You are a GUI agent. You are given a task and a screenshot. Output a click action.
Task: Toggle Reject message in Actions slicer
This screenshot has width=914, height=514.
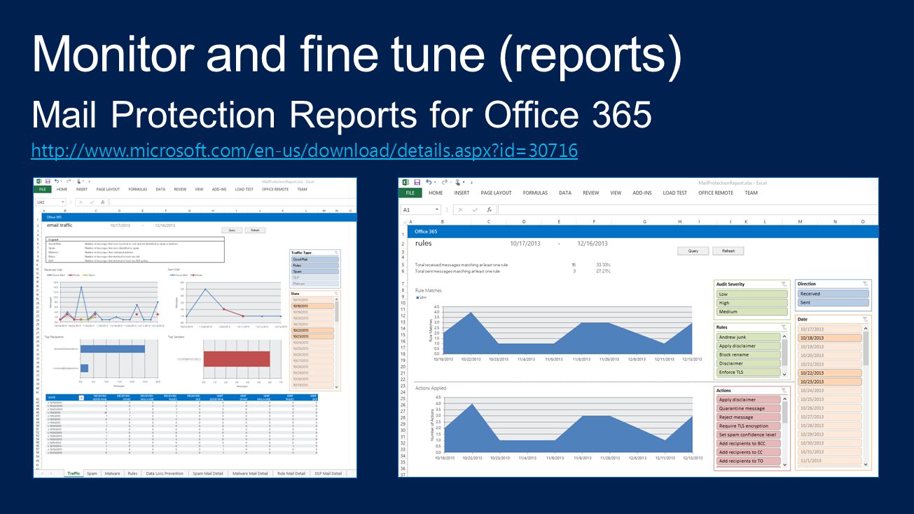pyautogui.click(x=749, y=417)
